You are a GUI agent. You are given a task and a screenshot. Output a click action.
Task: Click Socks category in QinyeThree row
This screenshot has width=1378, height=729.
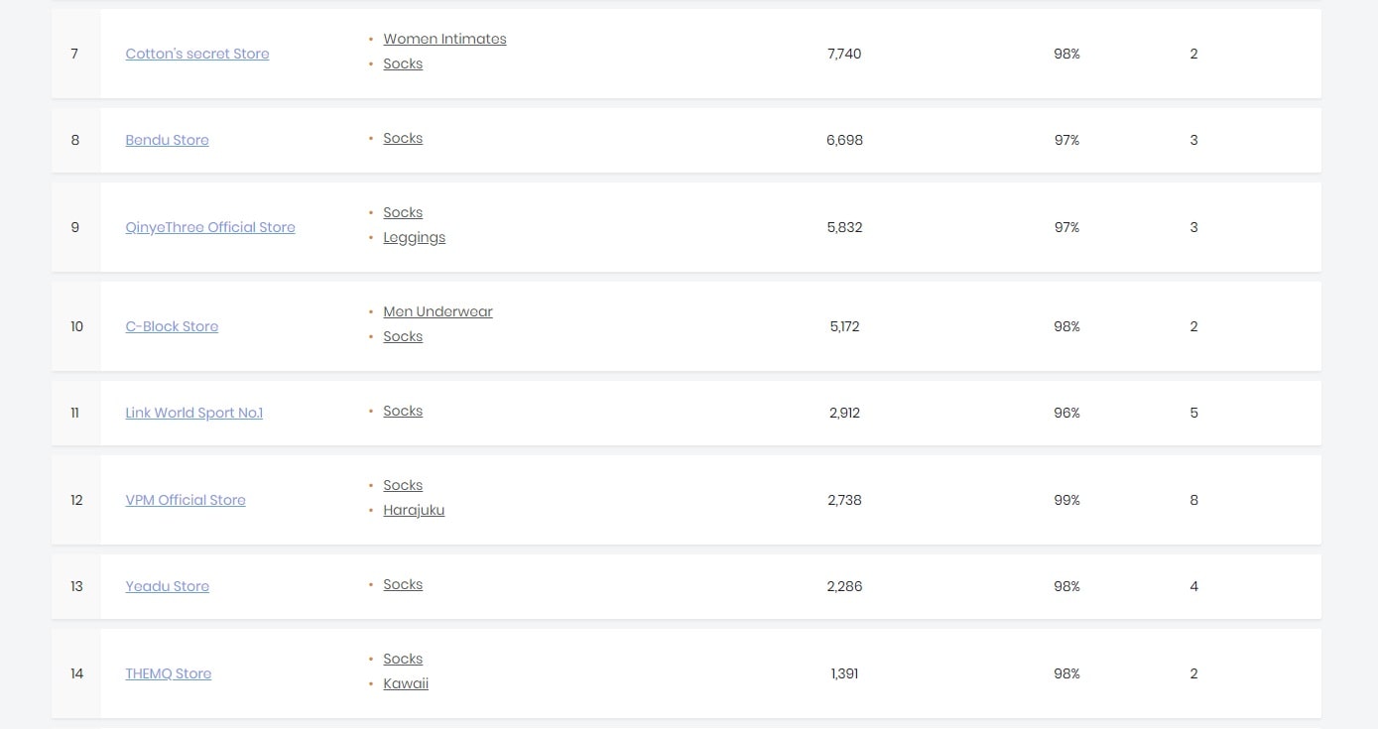click(403, 212)
